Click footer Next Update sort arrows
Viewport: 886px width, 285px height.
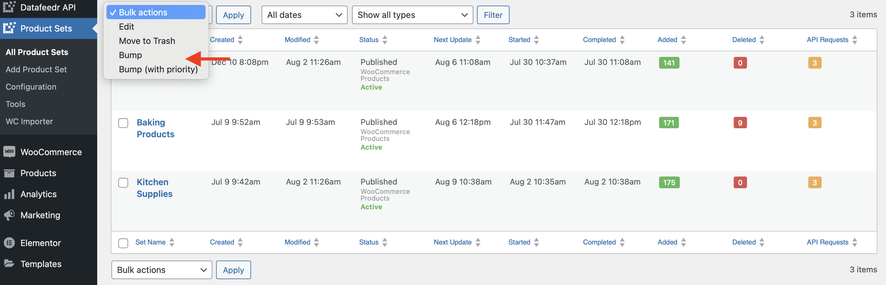[478, 242]
